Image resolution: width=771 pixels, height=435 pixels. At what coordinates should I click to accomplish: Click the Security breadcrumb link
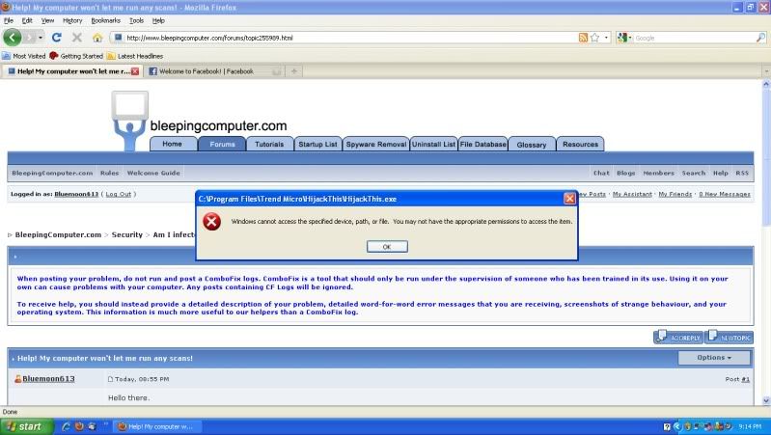126,235
